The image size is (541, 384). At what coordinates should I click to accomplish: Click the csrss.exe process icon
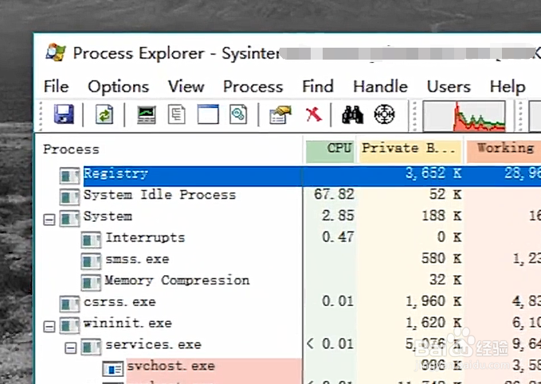pos(69,304)
